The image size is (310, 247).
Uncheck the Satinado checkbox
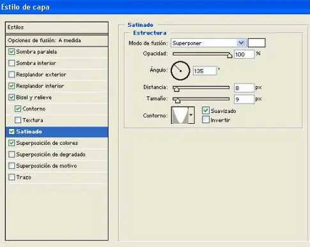click(12, 131)
